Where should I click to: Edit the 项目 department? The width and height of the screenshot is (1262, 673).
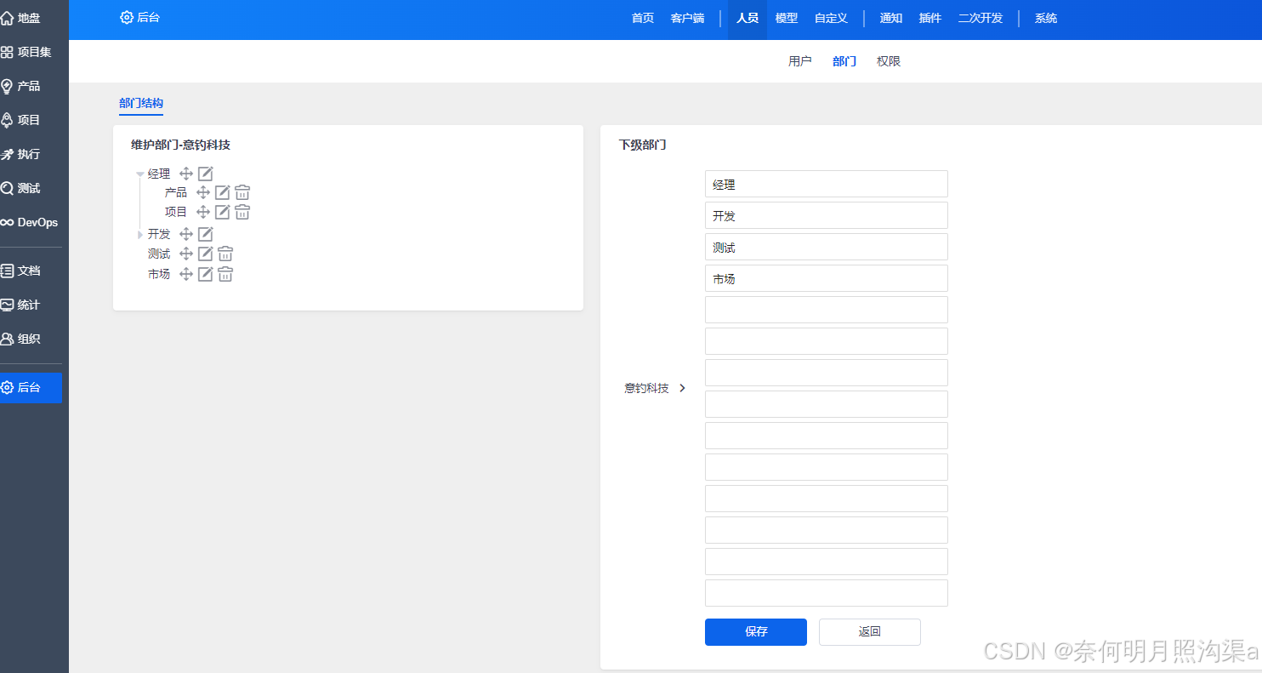[222, 212]
